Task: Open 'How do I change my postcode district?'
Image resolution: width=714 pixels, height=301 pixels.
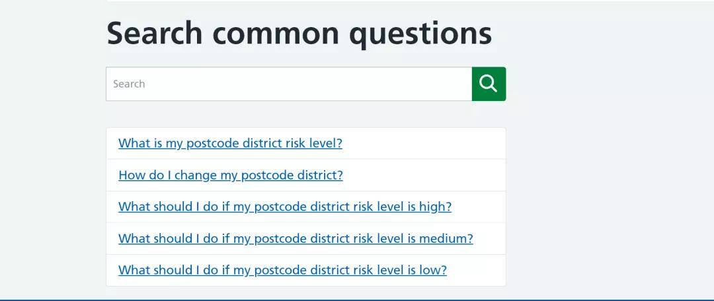Action: click(231, 175)
